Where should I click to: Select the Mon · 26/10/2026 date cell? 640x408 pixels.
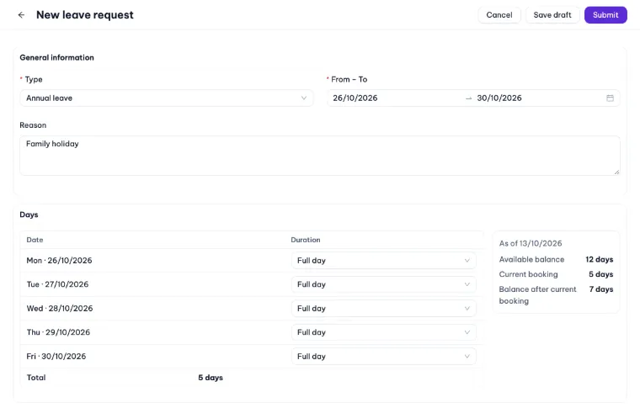[x=59, y=261]
